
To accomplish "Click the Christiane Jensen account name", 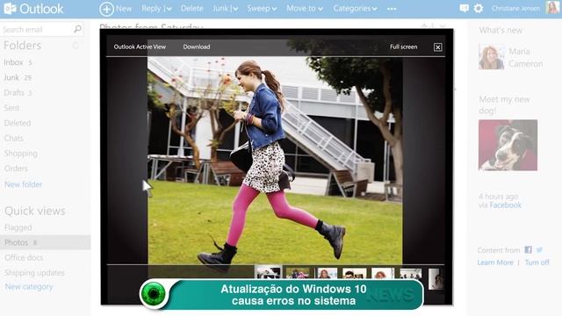I will [515, 9].
